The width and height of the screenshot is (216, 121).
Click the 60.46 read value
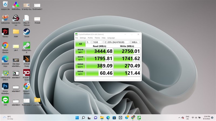click(x=99, y=73)
